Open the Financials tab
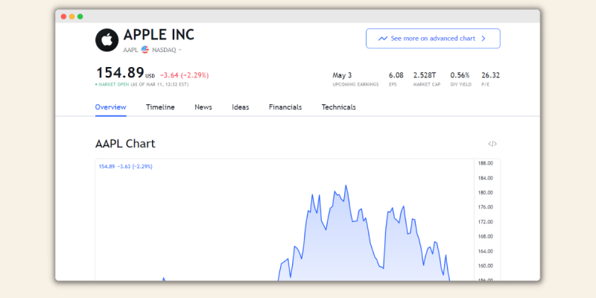 285,107
